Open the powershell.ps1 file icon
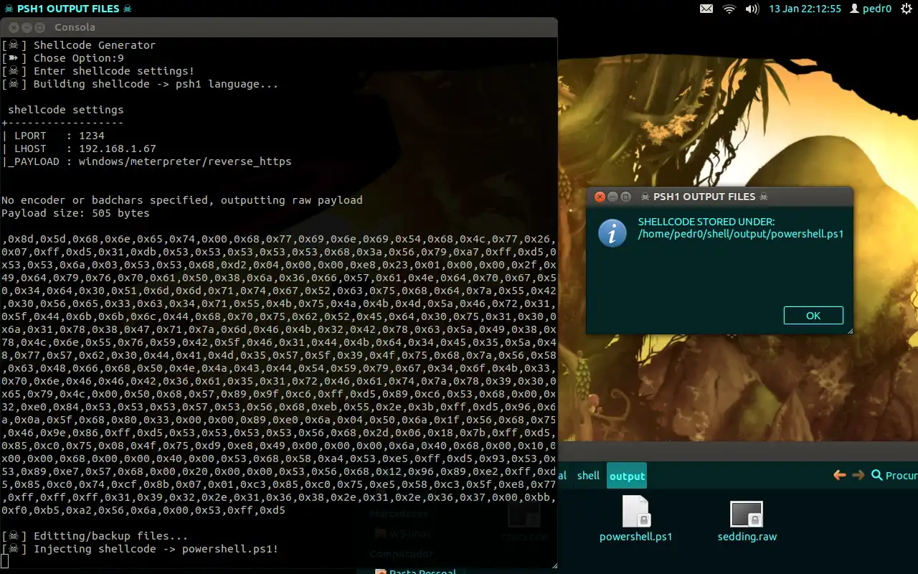This screenshot has height=574, width=918. click(635, 512)
